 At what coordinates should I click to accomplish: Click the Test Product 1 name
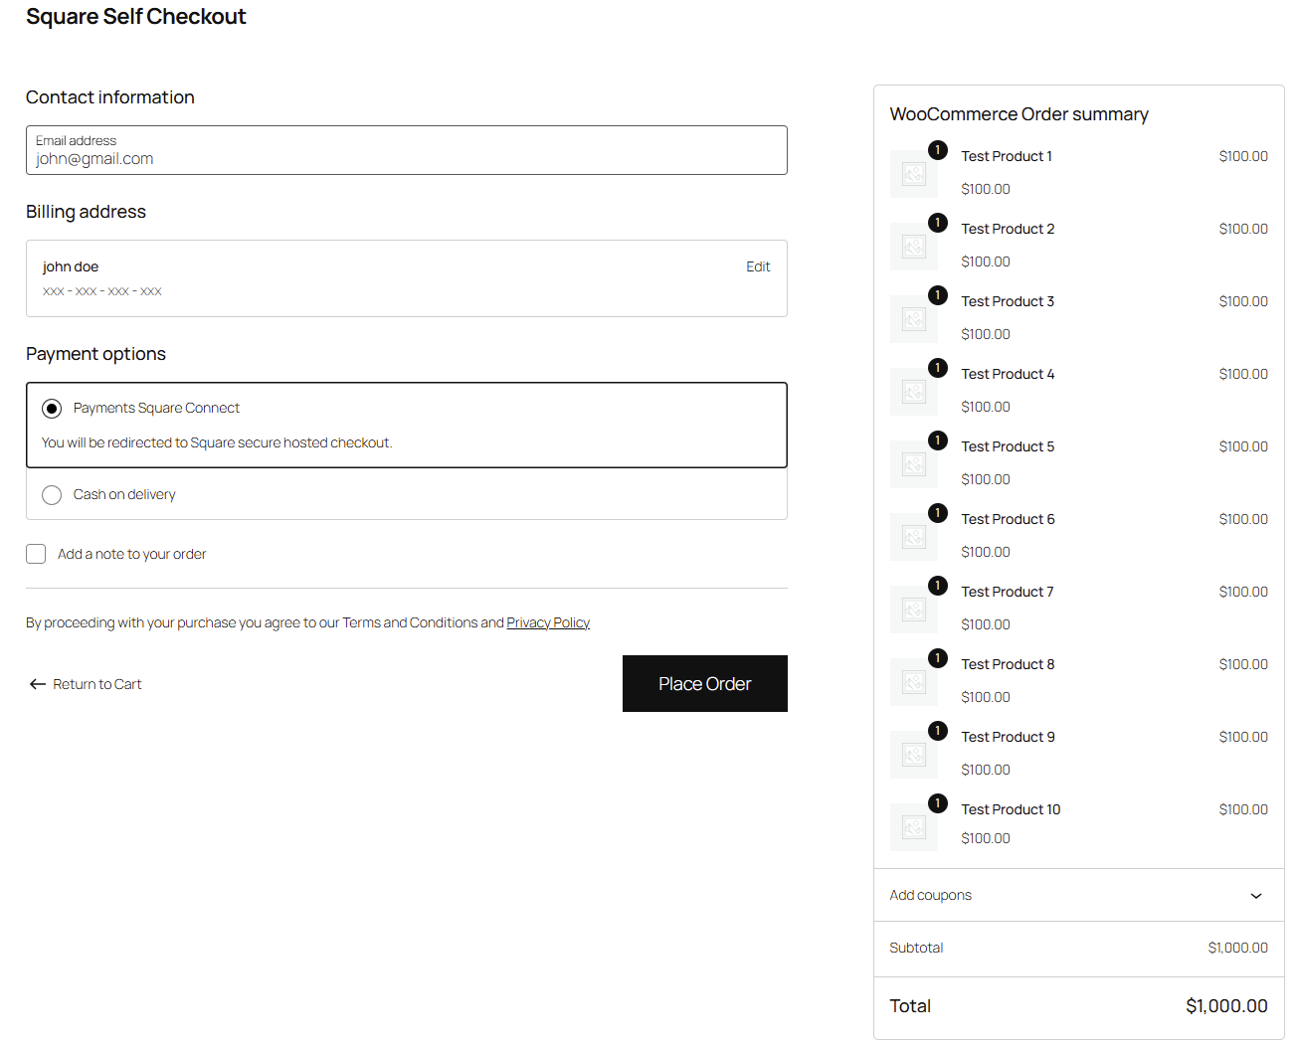click(1007, 156)
